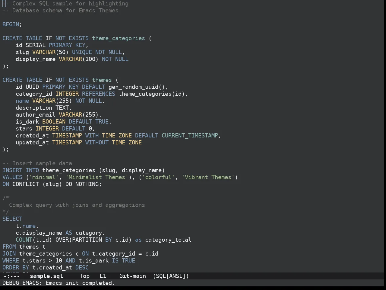The width and height of the screenshot is (386, 290).
Task: Click the 'Complex SQL sample for highlighting' comment
Action: click(x=70, y=4)
